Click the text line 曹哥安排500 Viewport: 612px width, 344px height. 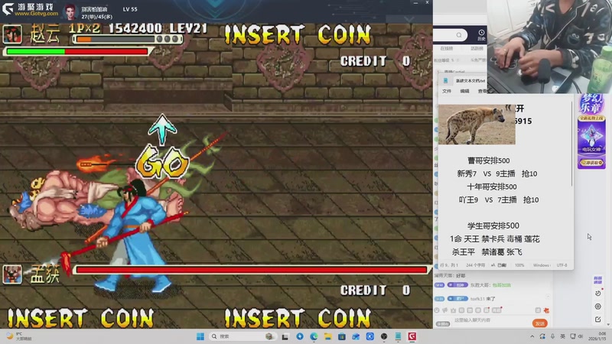pyautogui.click(x=489, y=161)
